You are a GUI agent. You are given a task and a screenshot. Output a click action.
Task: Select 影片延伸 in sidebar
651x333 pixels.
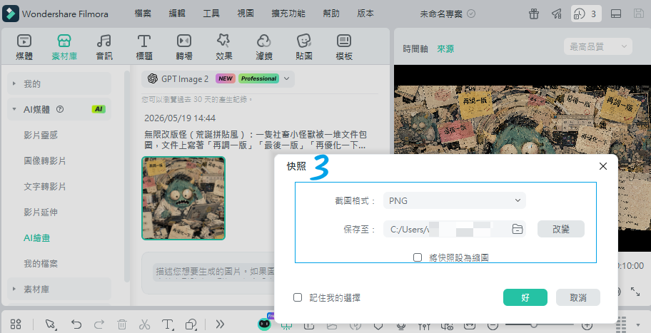point(41,212)
